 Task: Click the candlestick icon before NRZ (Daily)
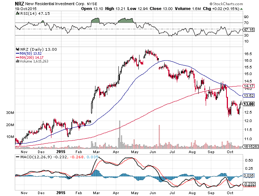tap(17, 50)
